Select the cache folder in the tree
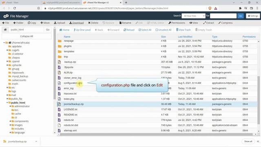This screenshot has width=261, height=147. 18,114
